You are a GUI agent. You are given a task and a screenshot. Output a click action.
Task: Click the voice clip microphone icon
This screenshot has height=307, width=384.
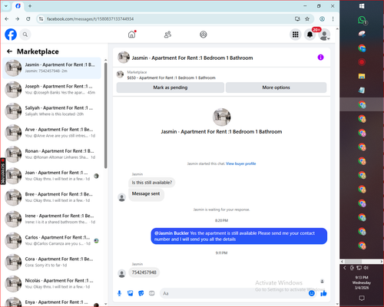[x=119, y=293]
